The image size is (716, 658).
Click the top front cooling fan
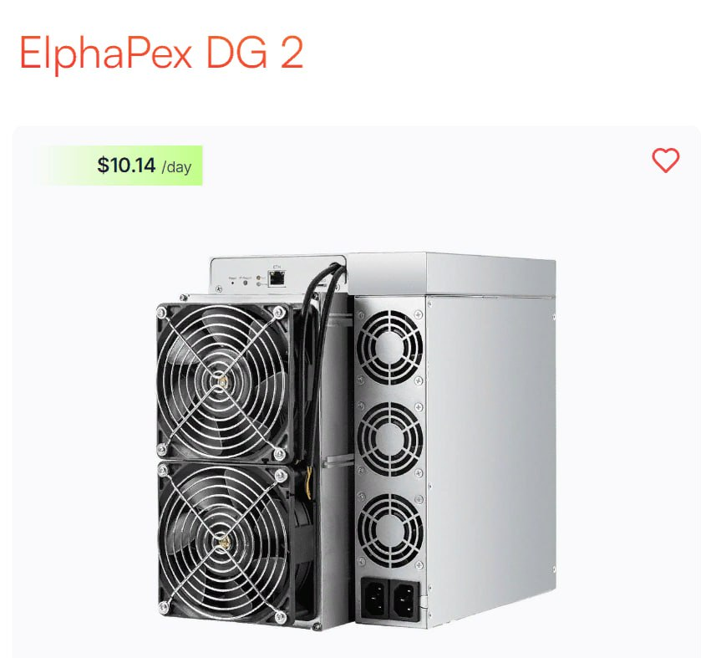click(223, 381)
